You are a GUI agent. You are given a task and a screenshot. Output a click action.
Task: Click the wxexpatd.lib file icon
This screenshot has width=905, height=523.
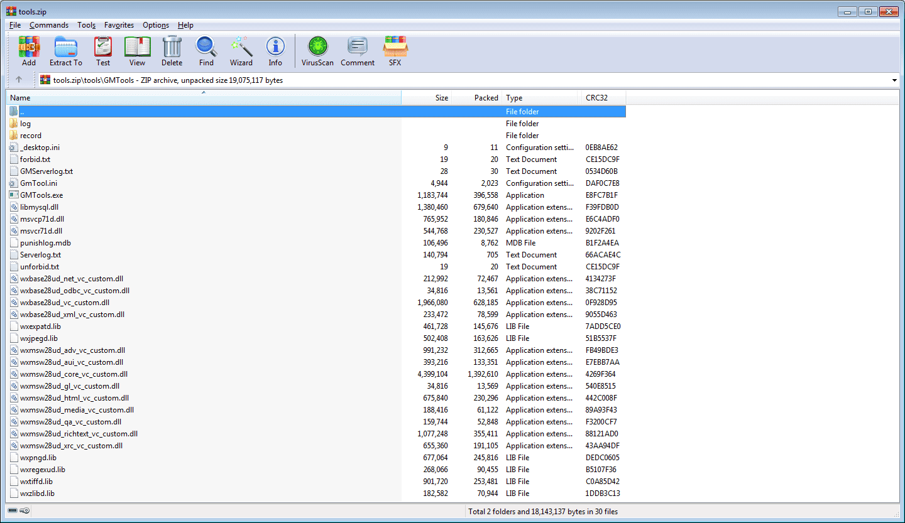point(14,326)
